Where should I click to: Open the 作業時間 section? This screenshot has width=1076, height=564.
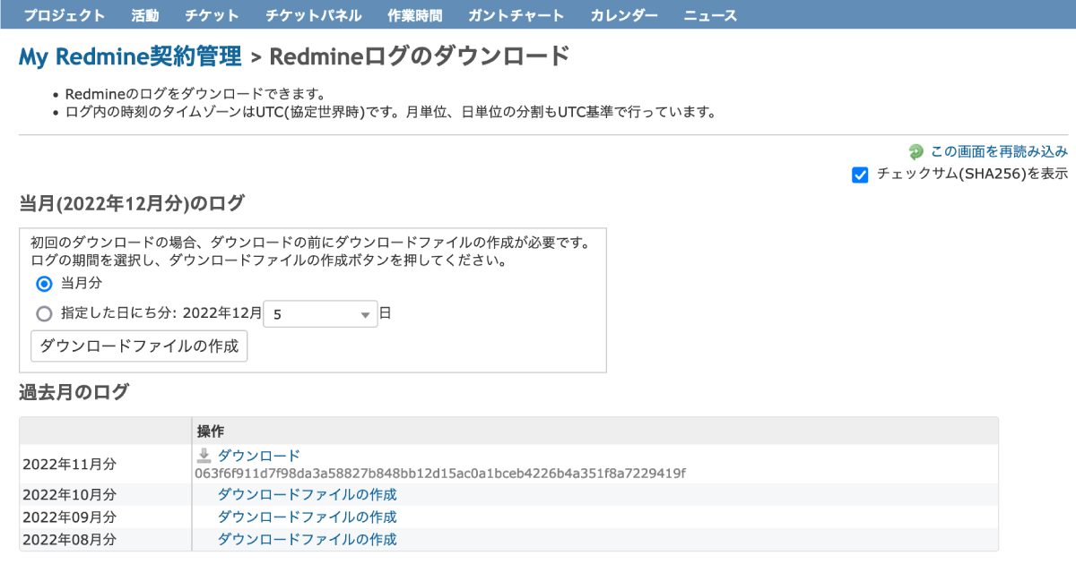pos(415,14)
